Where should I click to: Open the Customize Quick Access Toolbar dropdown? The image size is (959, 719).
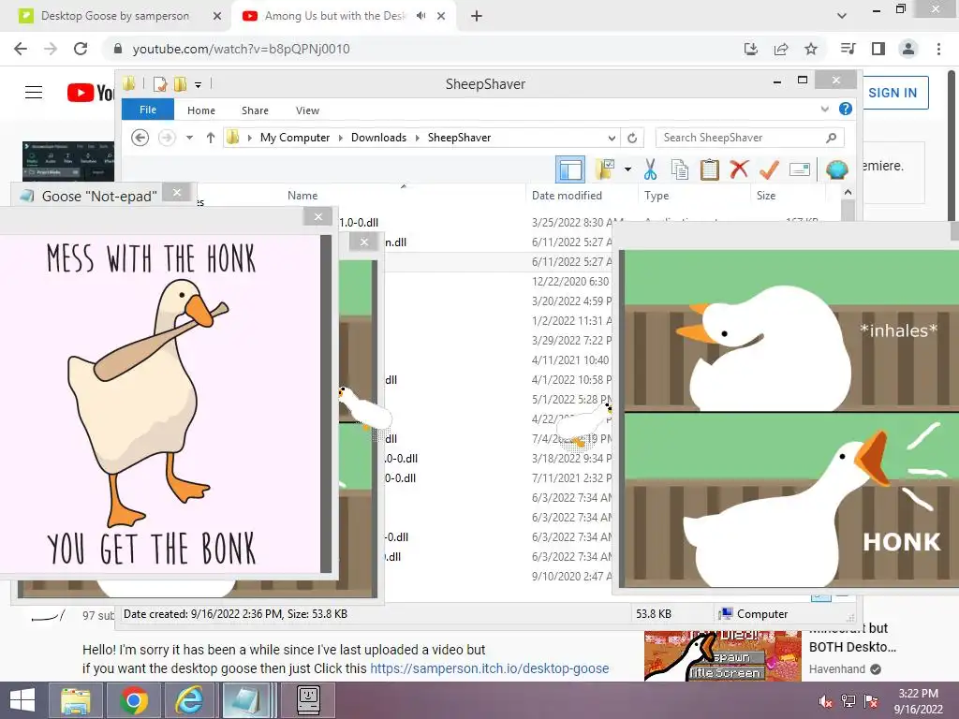tap(199, 85)
